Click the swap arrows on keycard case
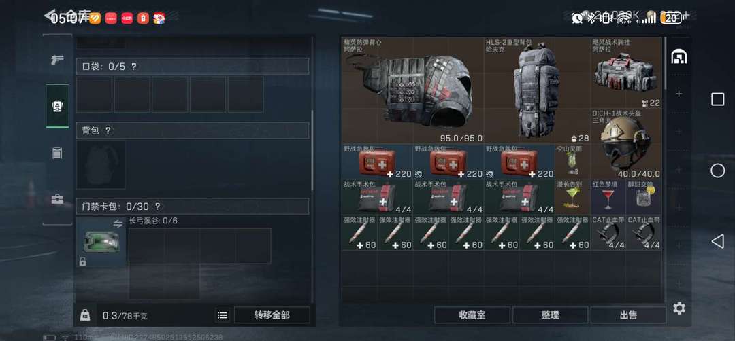 [x=118, y=224]
